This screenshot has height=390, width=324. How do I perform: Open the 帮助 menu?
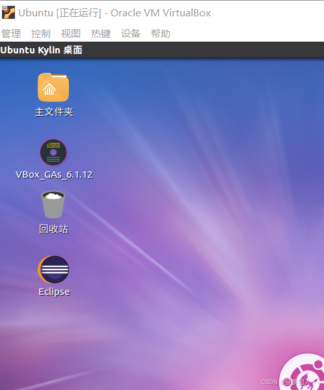(161, 34)
